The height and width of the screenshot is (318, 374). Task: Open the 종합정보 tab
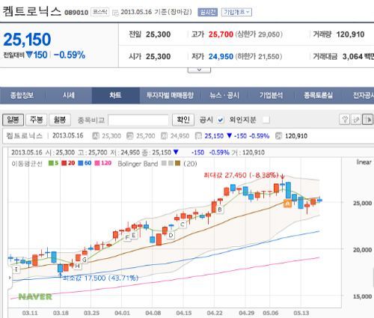coord(22,95)
